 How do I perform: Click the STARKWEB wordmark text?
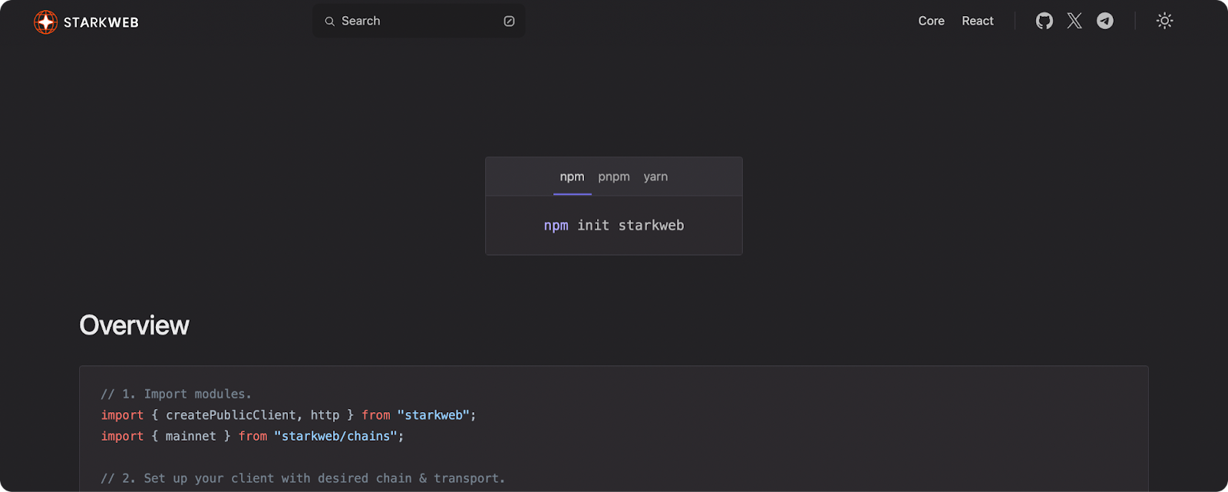tap(101, 22)
